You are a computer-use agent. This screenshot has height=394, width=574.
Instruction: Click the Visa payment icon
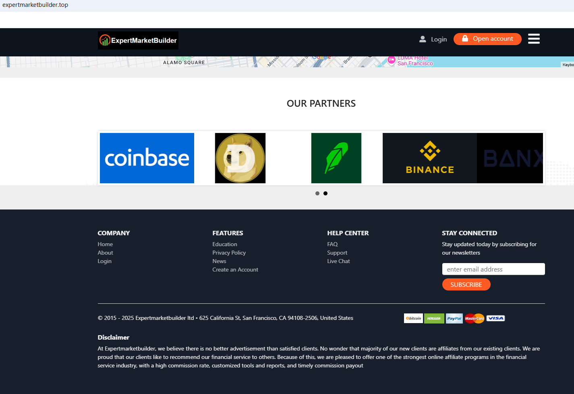pos(495,318)
